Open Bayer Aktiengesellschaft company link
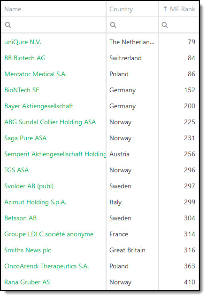Viewport: 207px width, 298px height. click(38, 106)
